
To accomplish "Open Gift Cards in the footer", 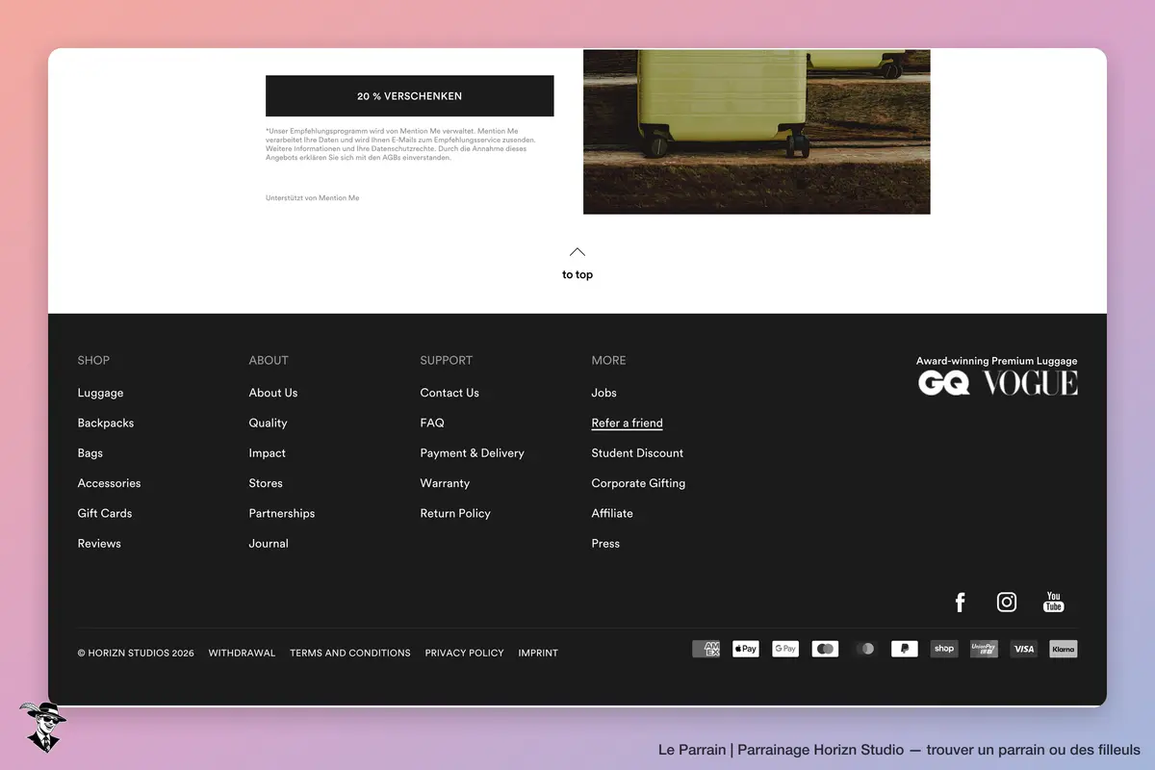I will (x=105, y=513).
